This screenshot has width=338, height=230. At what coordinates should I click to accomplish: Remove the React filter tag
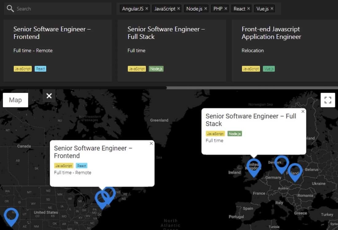tap(249, 9)
